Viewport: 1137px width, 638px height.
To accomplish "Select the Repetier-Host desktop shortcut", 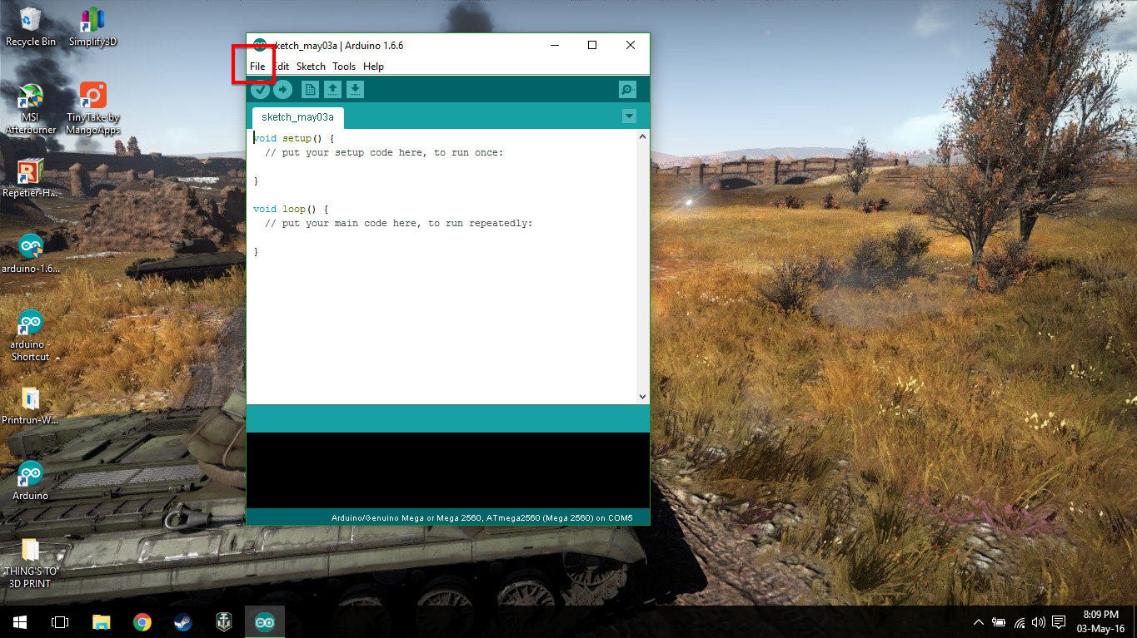I will (31, 178).
